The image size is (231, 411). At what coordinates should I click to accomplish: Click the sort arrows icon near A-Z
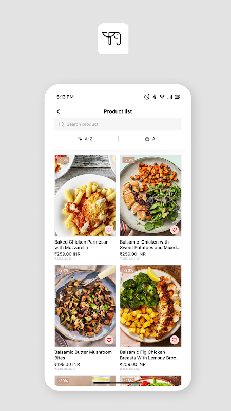tap(80, 139)
